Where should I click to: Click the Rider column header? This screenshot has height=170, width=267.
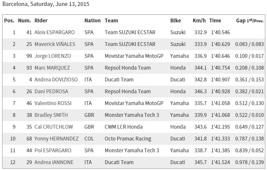(x=41, y=21)
